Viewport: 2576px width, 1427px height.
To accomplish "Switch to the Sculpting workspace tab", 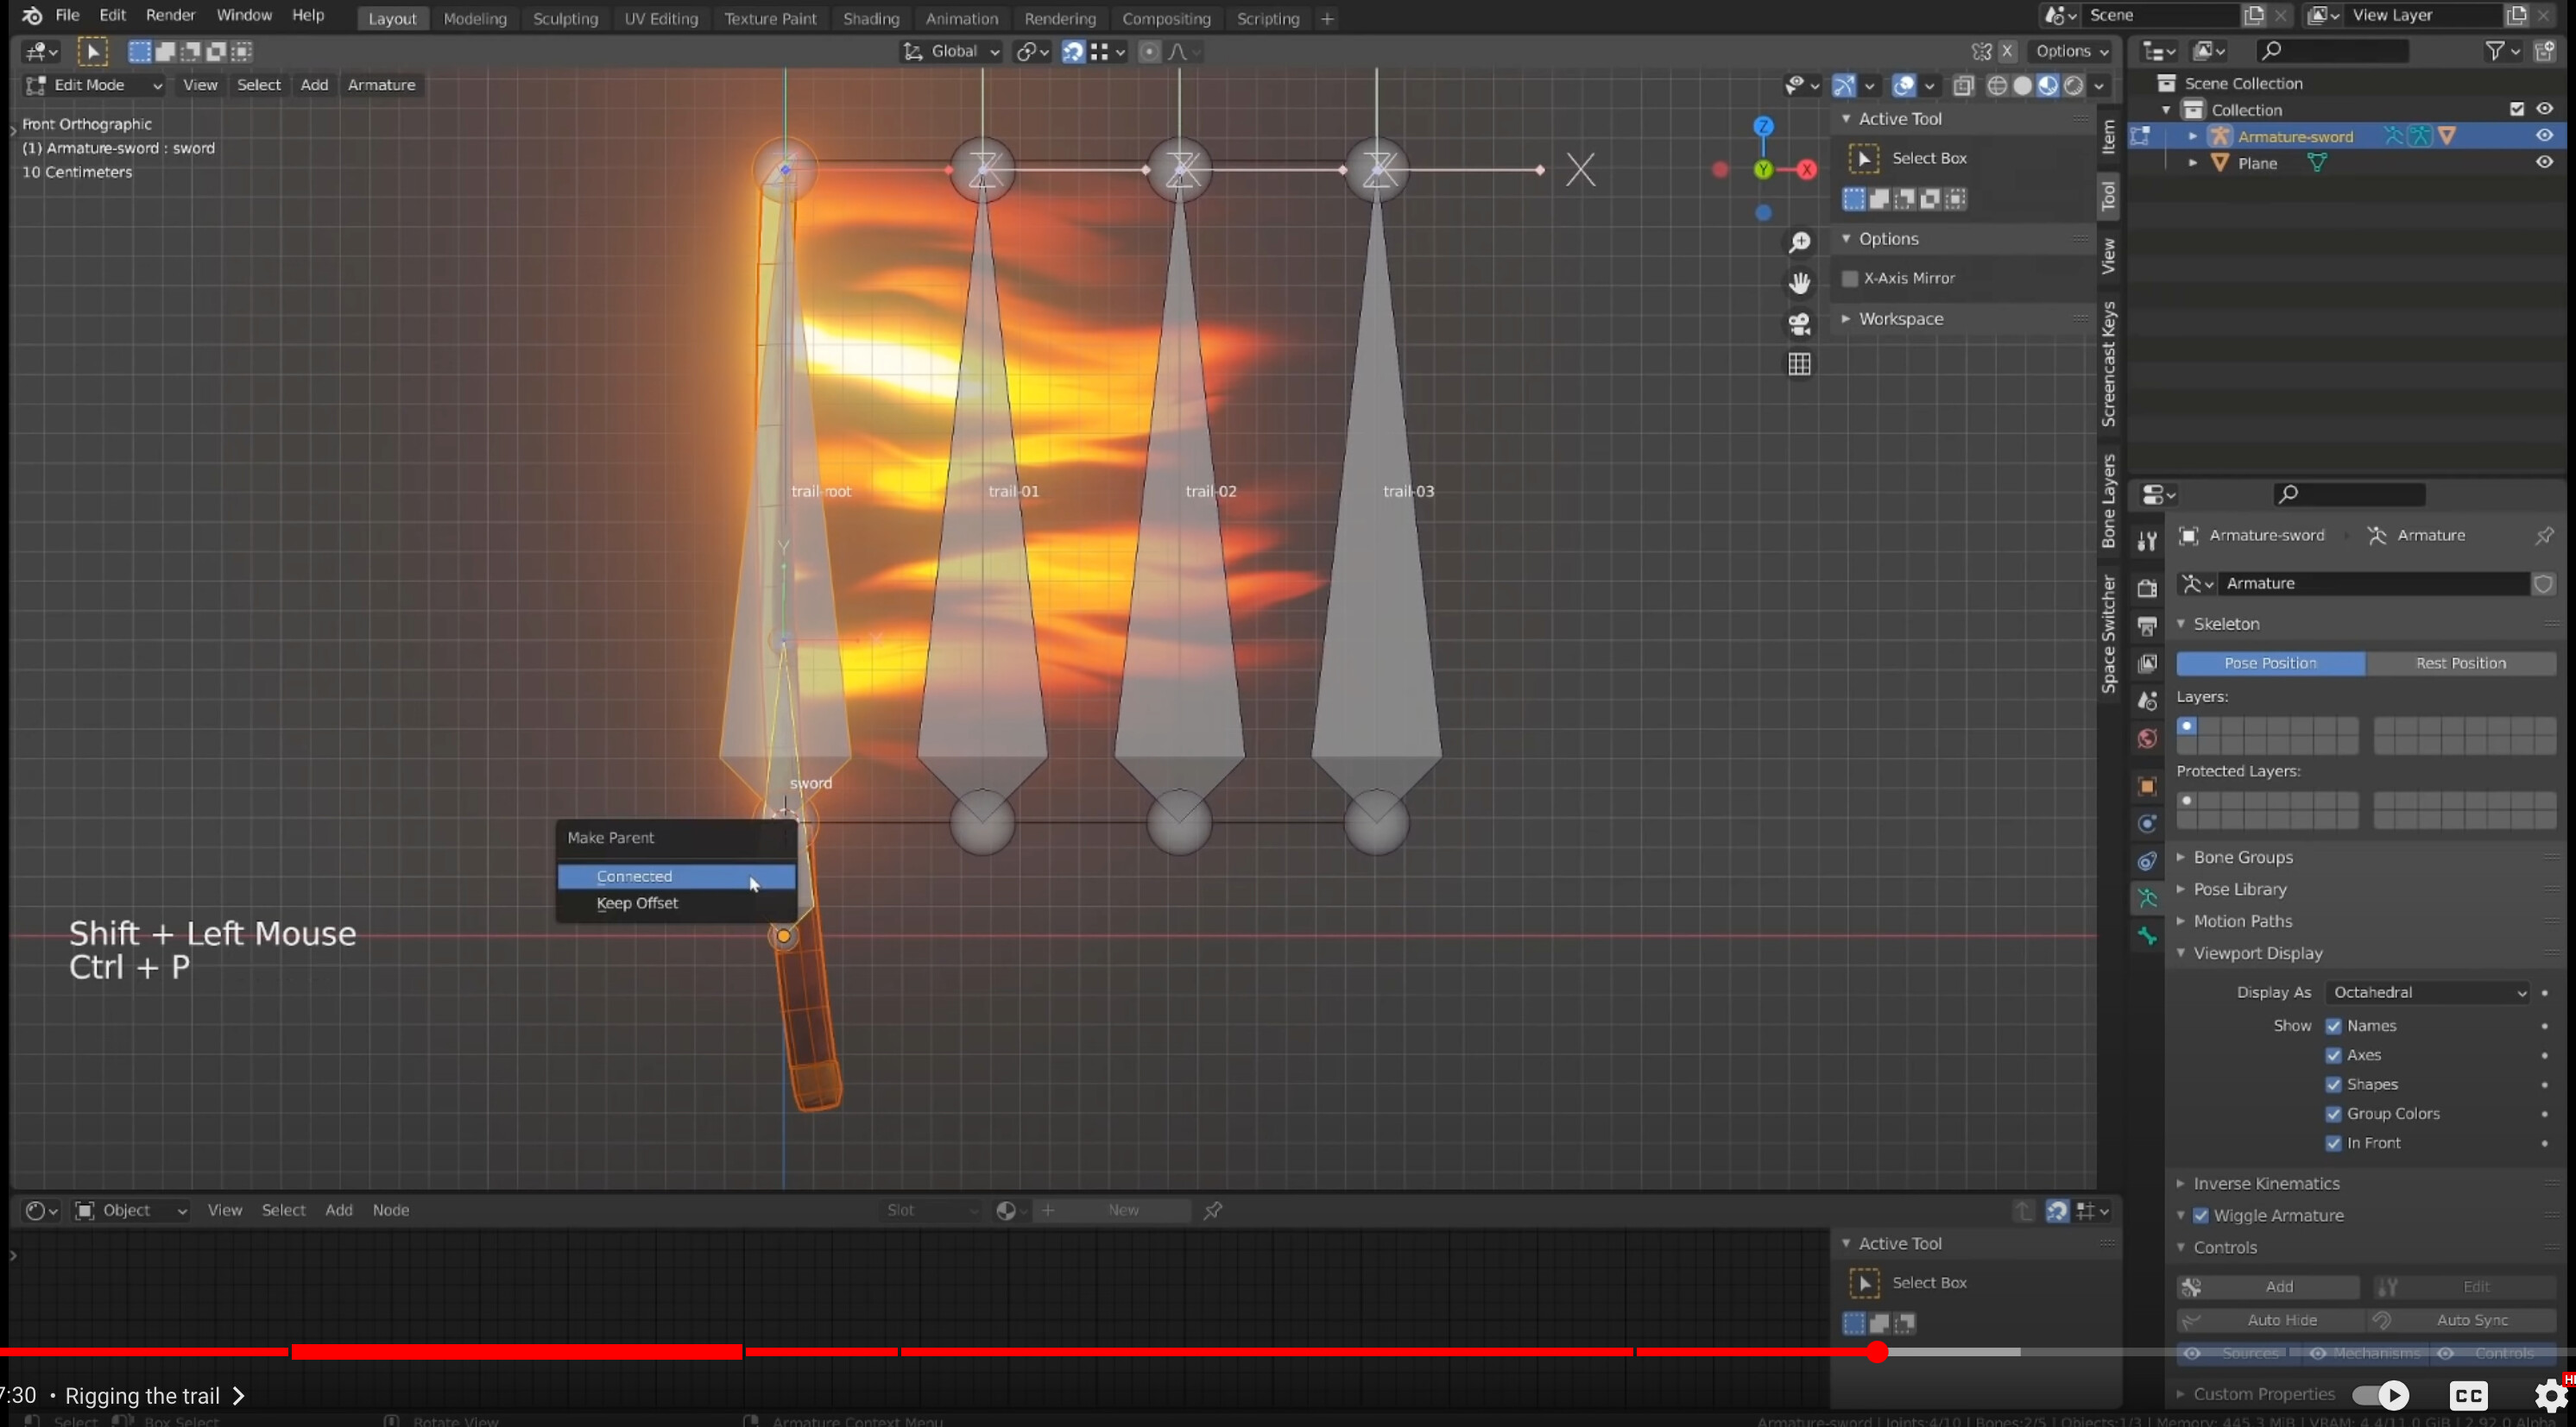I will tap(565, 19).
